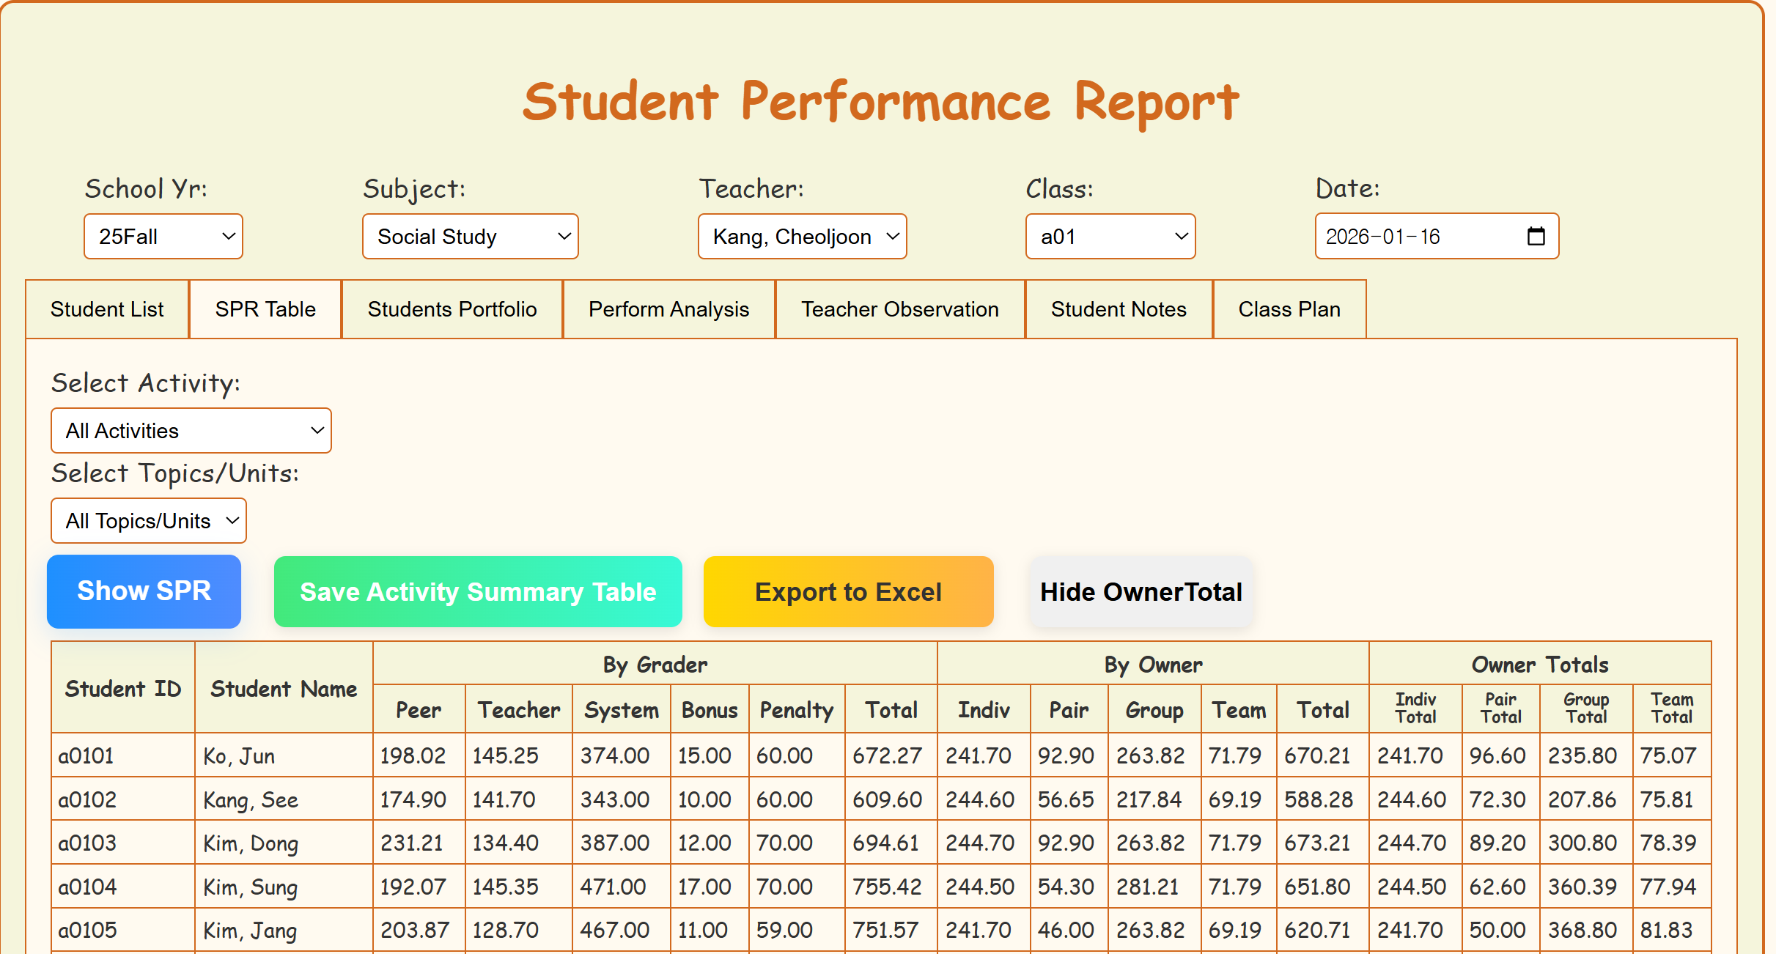
Task: Expand the School Yr dropdown
Action: pyautogui.click(x=163, y=236)
